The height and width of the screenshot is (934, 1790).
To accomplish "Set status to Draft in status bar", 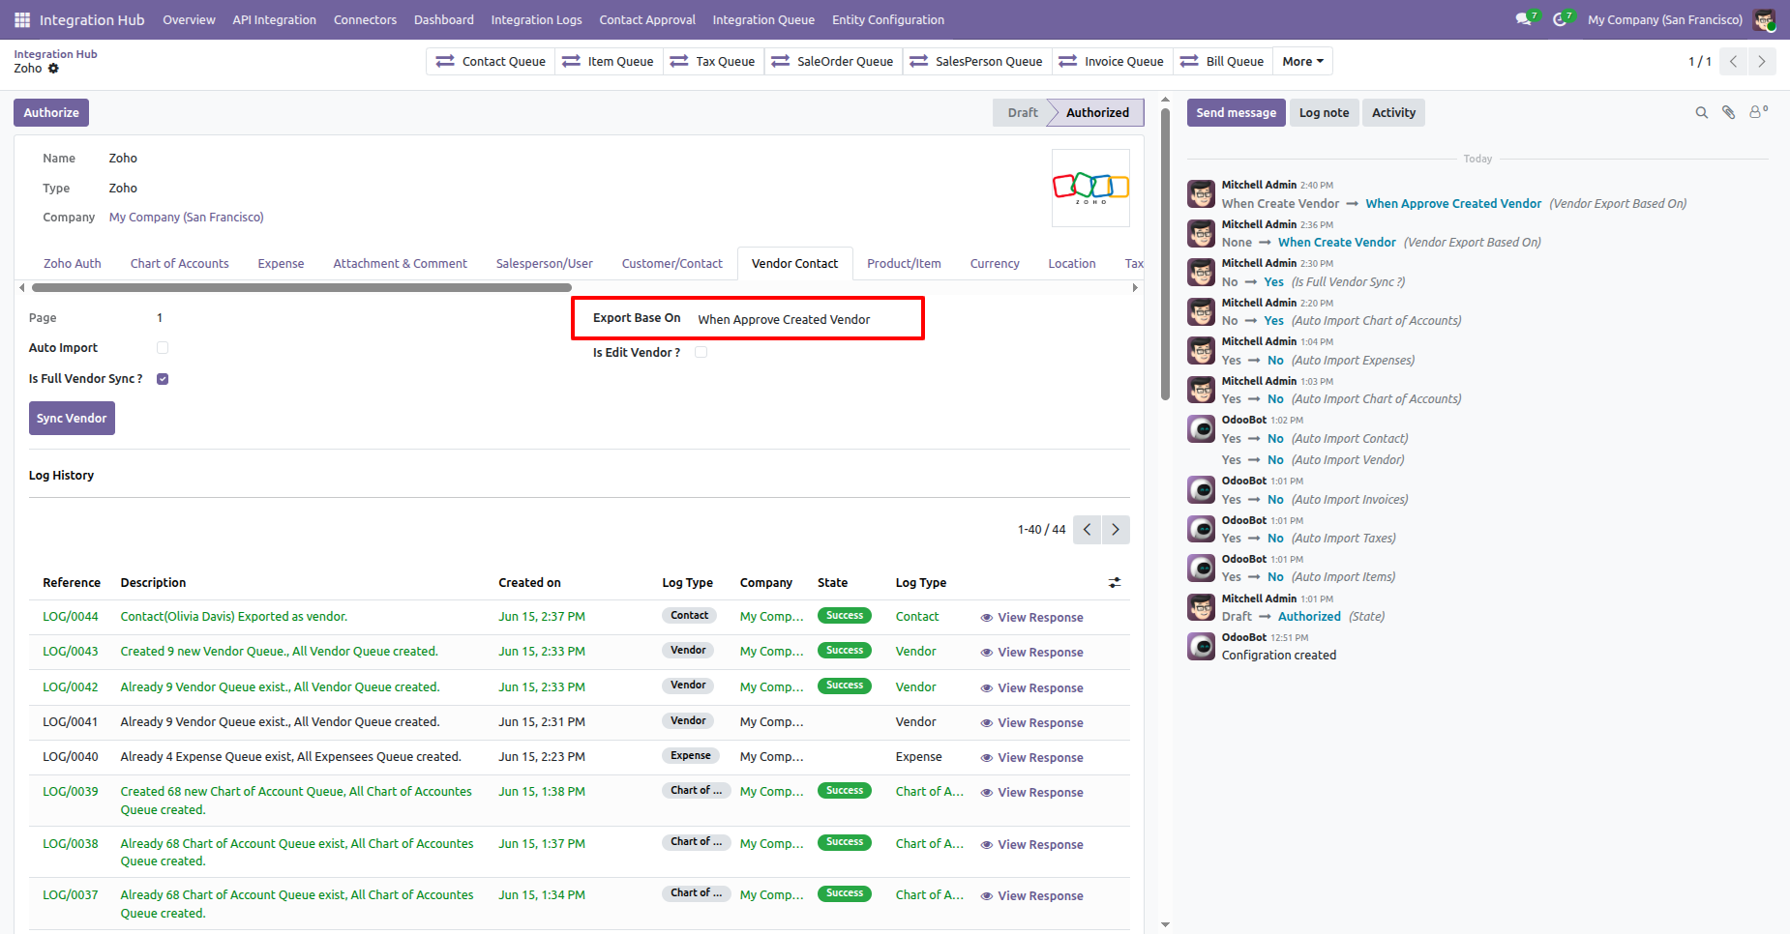I will coord(1023,113).
